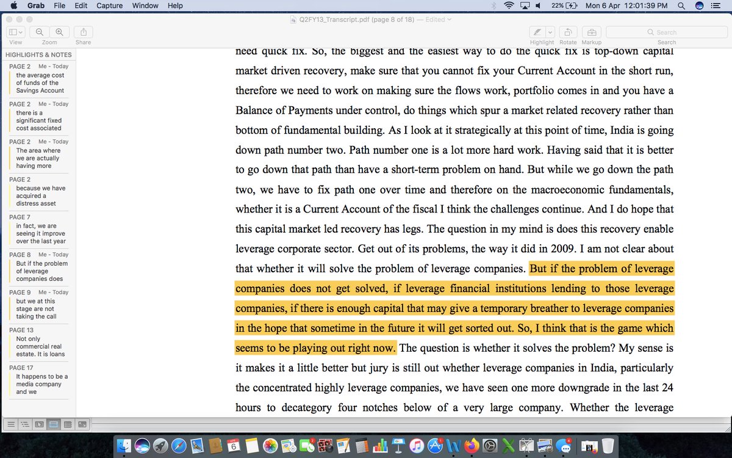Select note 'The area where we are actually'
732x458 pixels.
(40, 154)
